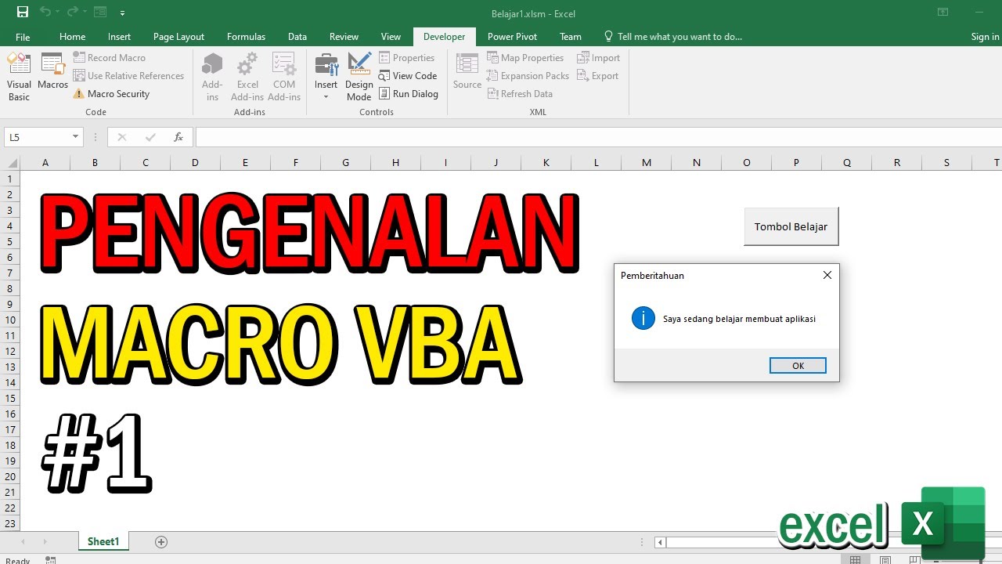Click the Undo button
This screenshot has width=1002, height=564.
45,12
